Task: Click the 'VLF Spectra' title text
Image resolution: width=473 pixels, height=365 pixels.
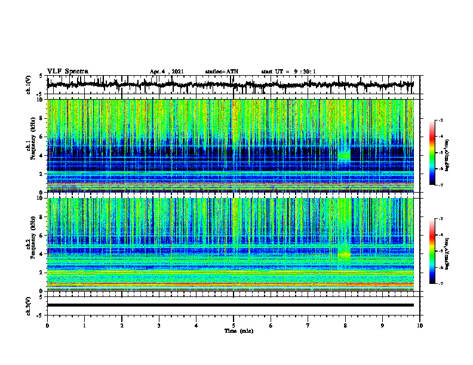Action: [67, 72]
